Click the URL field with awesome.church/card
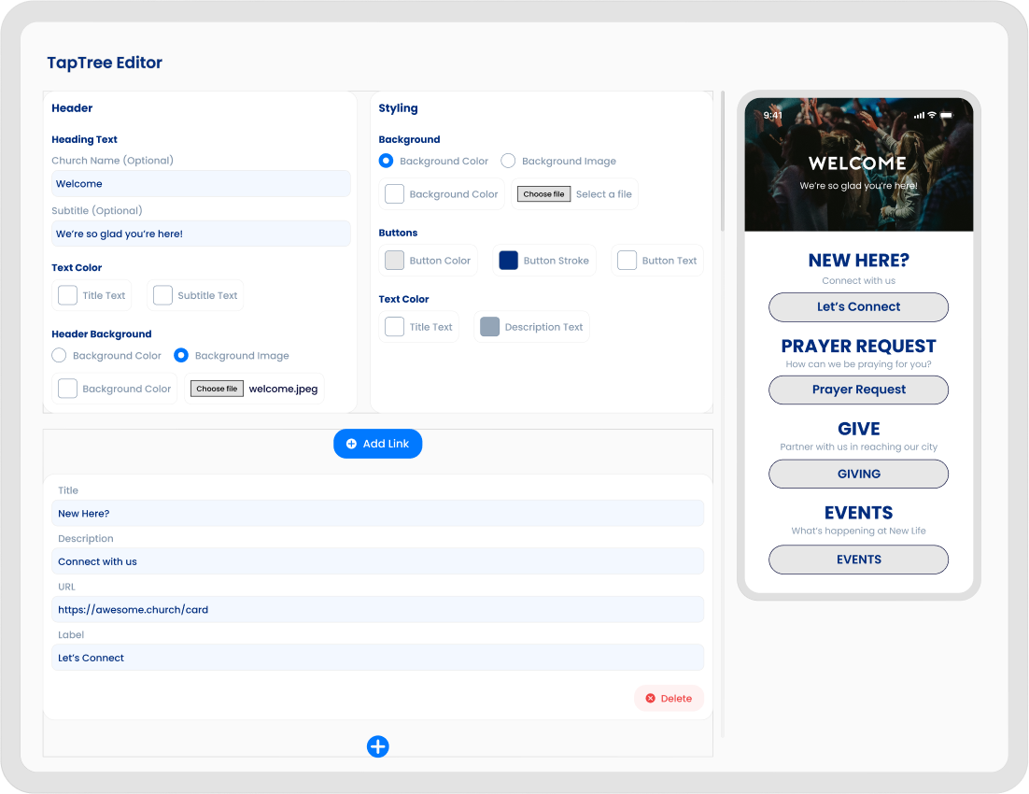This screenshot has width=1029, height=794. click(377, 609)
